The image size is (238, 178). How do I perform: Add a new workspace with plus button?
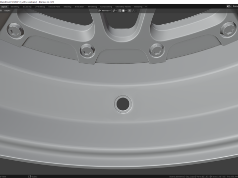tap(146, 6)
